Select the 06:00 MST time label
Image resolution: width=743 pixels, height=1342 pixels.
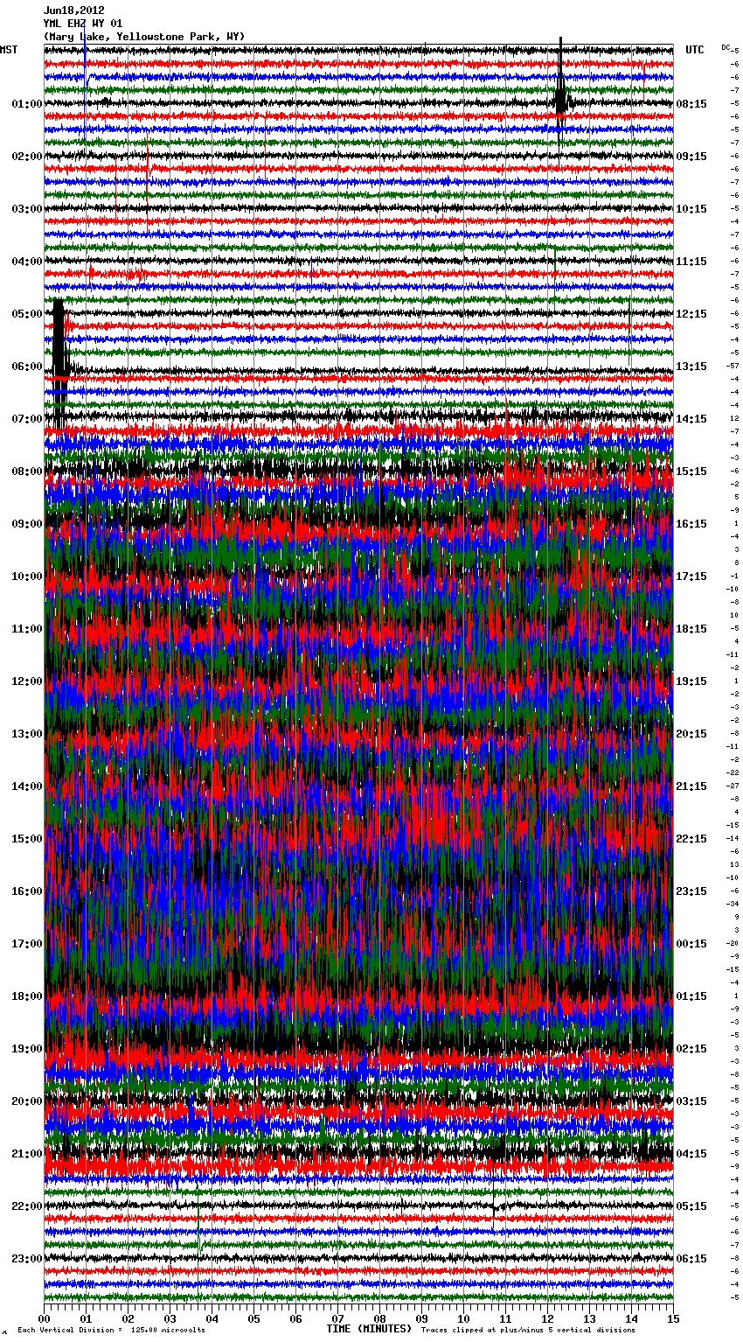tap(27, 367)
